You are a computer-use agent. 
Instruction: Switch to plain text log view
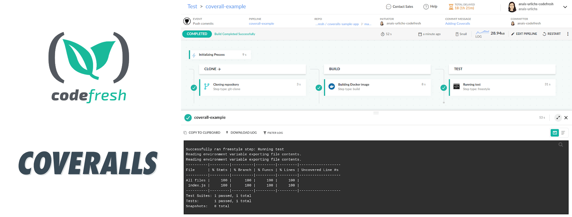click(563, 133)
